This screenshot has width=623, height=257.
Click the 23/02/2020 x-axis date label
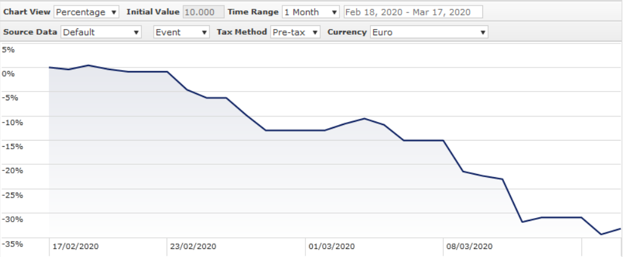point(193,246)
